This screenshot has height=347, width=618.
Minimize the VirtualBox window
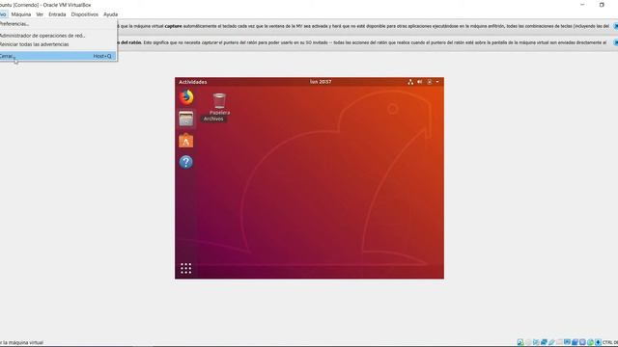[582, 5]
